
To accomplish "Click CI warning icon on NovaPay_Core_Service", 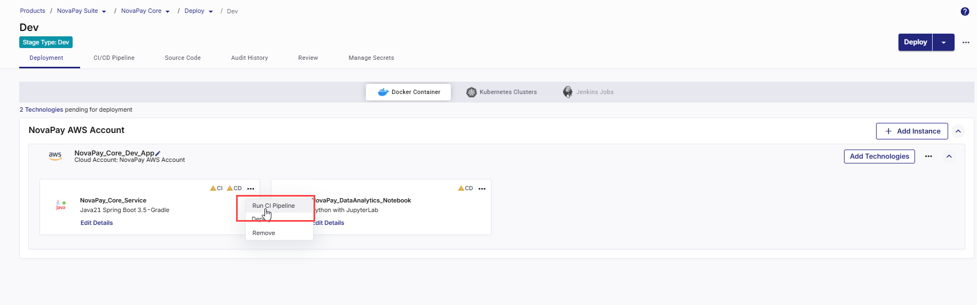I will point(213,189).
